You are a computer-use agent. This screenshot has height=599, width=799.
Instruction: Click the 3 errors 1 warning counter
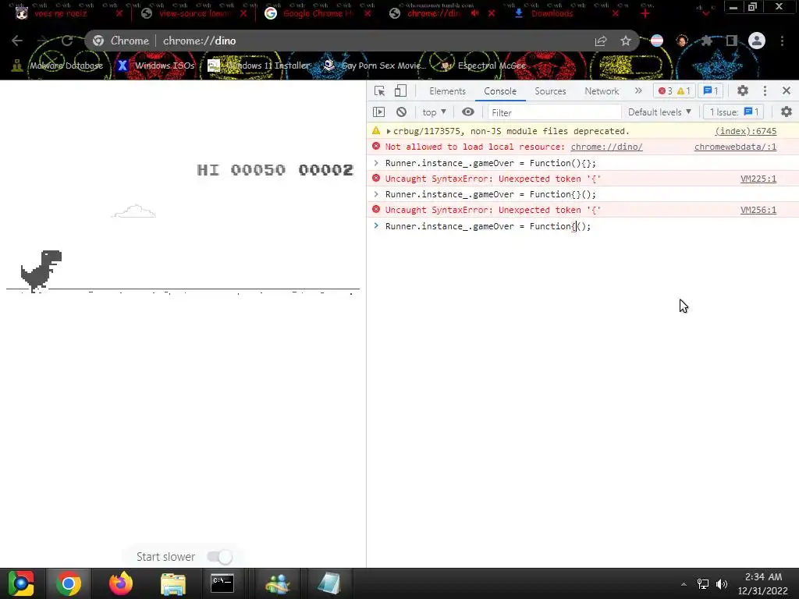pos(673,90)
